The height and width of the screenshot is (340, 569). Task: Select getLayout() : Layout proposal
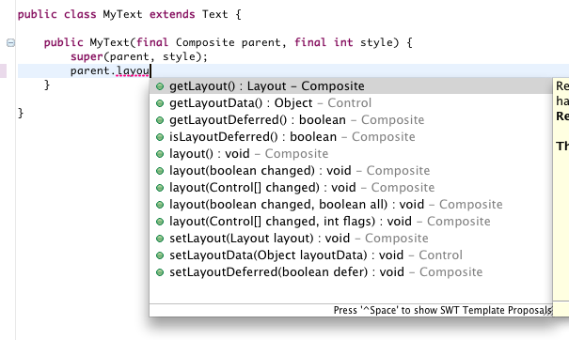coord(351,86)
